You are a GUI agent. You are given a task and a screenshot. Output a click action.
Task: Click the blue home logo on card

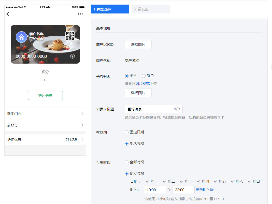coord(22,37)
